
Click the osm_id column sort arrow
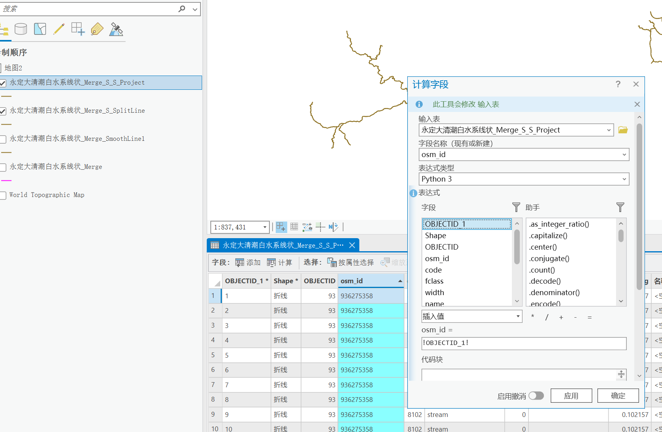(x=400, y=281)
